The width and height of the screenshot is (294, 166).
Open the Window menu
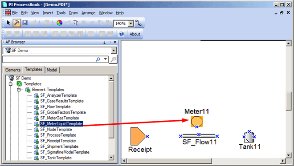click(106, 13)
